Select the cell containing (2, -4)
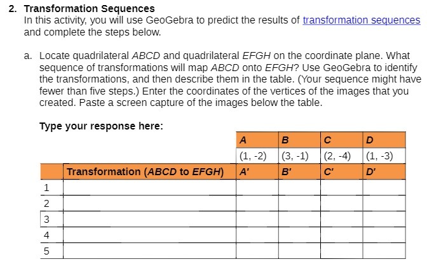The image size is (441, 271). [342, 156]
